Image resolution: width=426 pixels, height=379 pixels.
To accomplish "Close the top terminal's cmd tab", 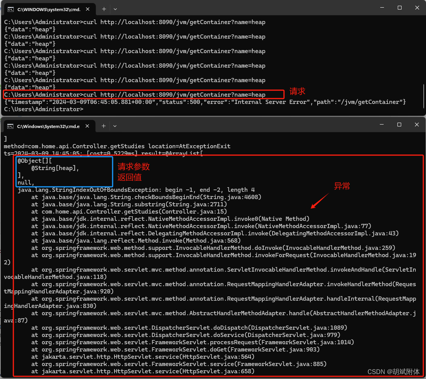I will 87,9.
